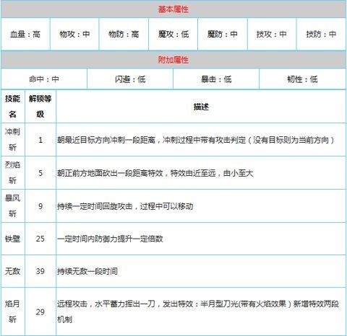
Task: Select the 魔攻：低 cell
Action: tap(173, 34)
